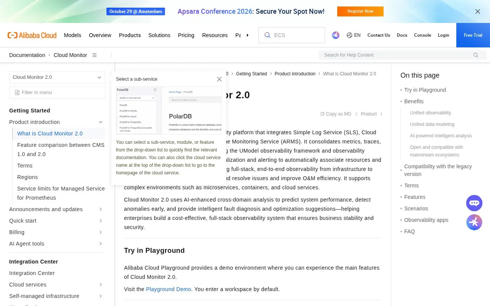Image resolution: width=490 pixels, height=306 pixels.
Task: Select the Regions sidebar item
Action: point(28,177)
